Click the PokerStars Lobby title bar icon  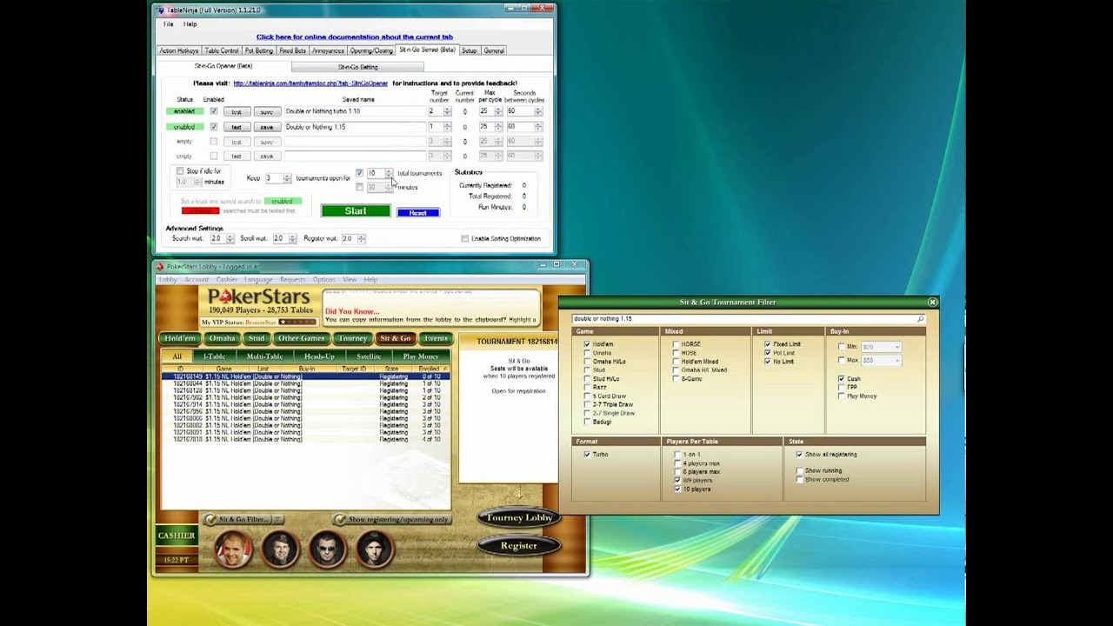point(160,267)
